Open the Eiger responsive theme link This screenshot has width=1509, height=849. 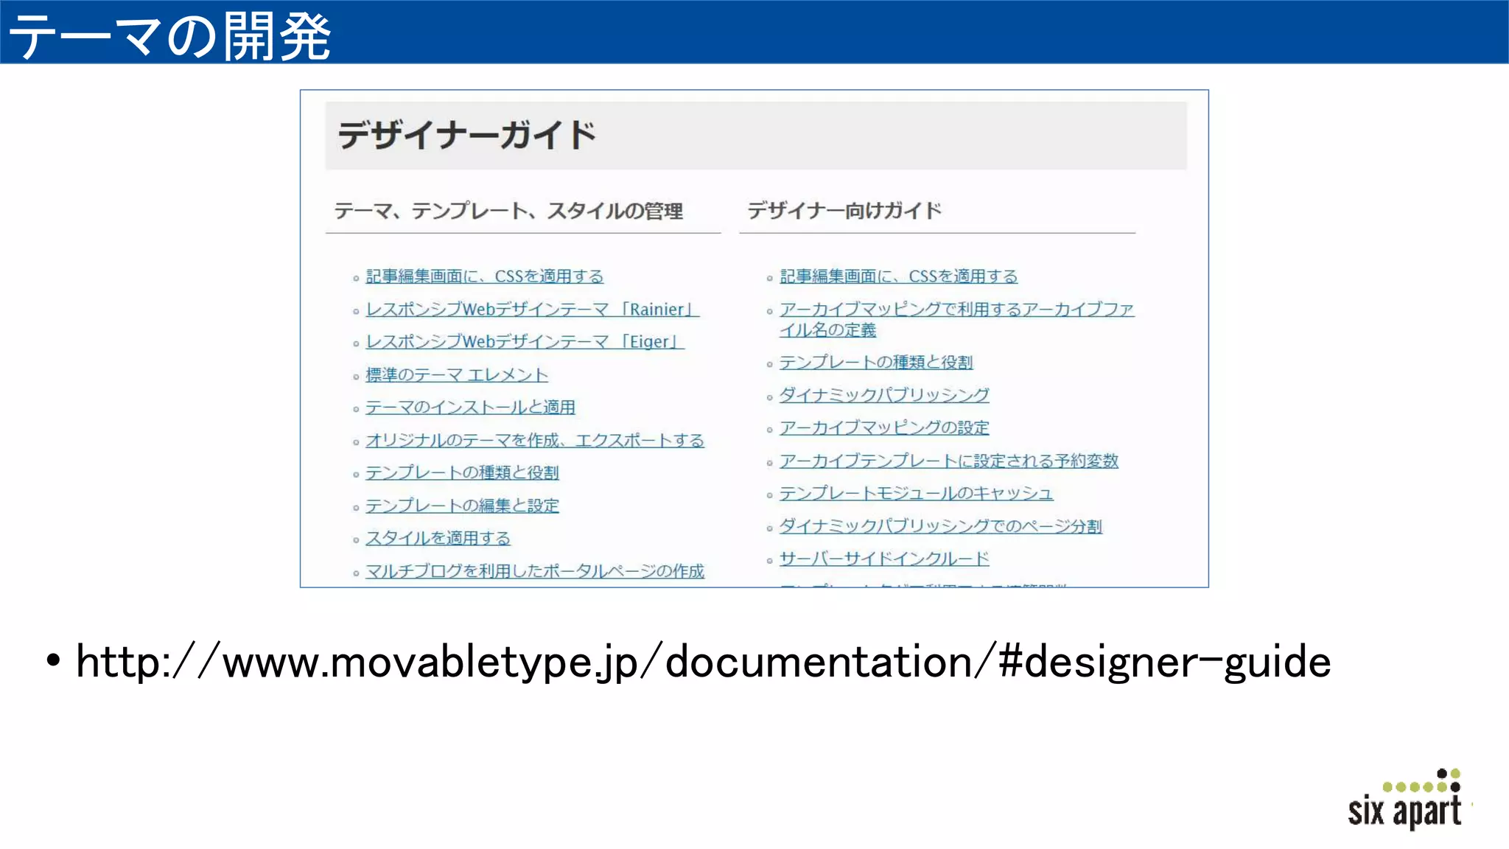(x=525, y=342)
